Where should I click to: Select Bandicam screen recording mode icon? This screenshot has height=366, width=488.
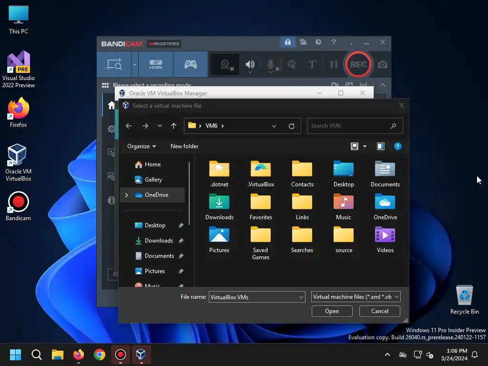[114, 64]
